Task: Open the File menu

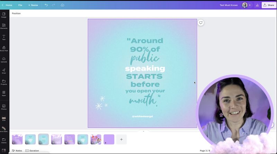Action: click(x=20, y=5)
